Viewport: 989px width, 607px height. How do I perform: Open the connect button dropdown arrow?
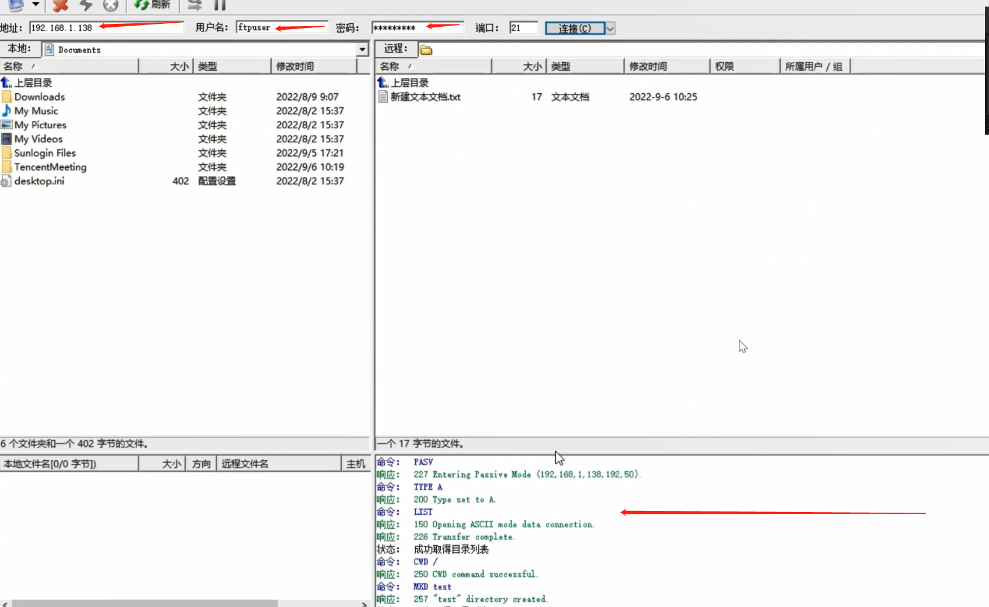click(x=610, y=28)
